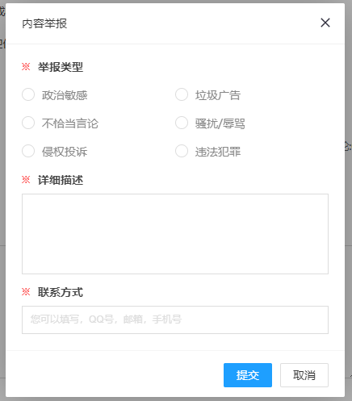Click the 垃圾广告 option label text
The width and height of the screenshot is (352, 401).
pos(218,95)
